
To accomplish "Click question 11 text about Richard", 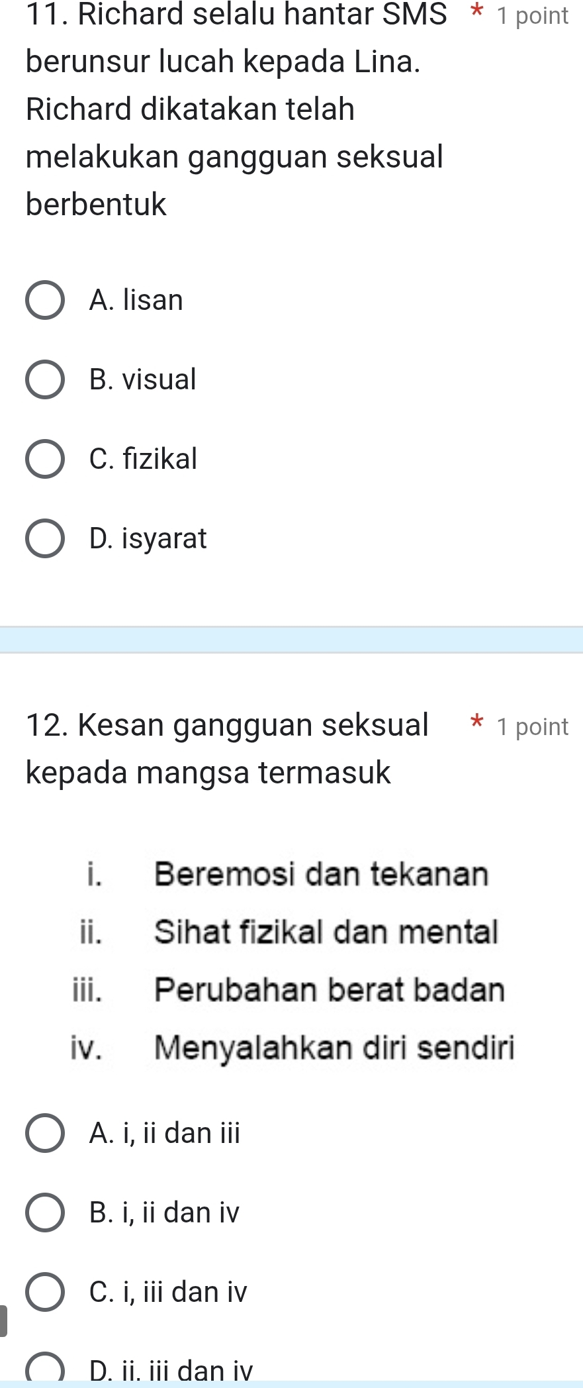I will point(236,109).
